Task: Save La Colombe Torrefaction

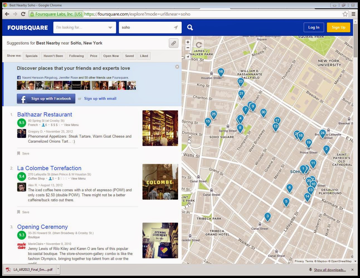Action: (23, 212)
